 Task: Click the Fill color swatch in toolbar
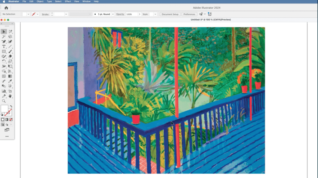pyautogui.click(x=4, y=108)
